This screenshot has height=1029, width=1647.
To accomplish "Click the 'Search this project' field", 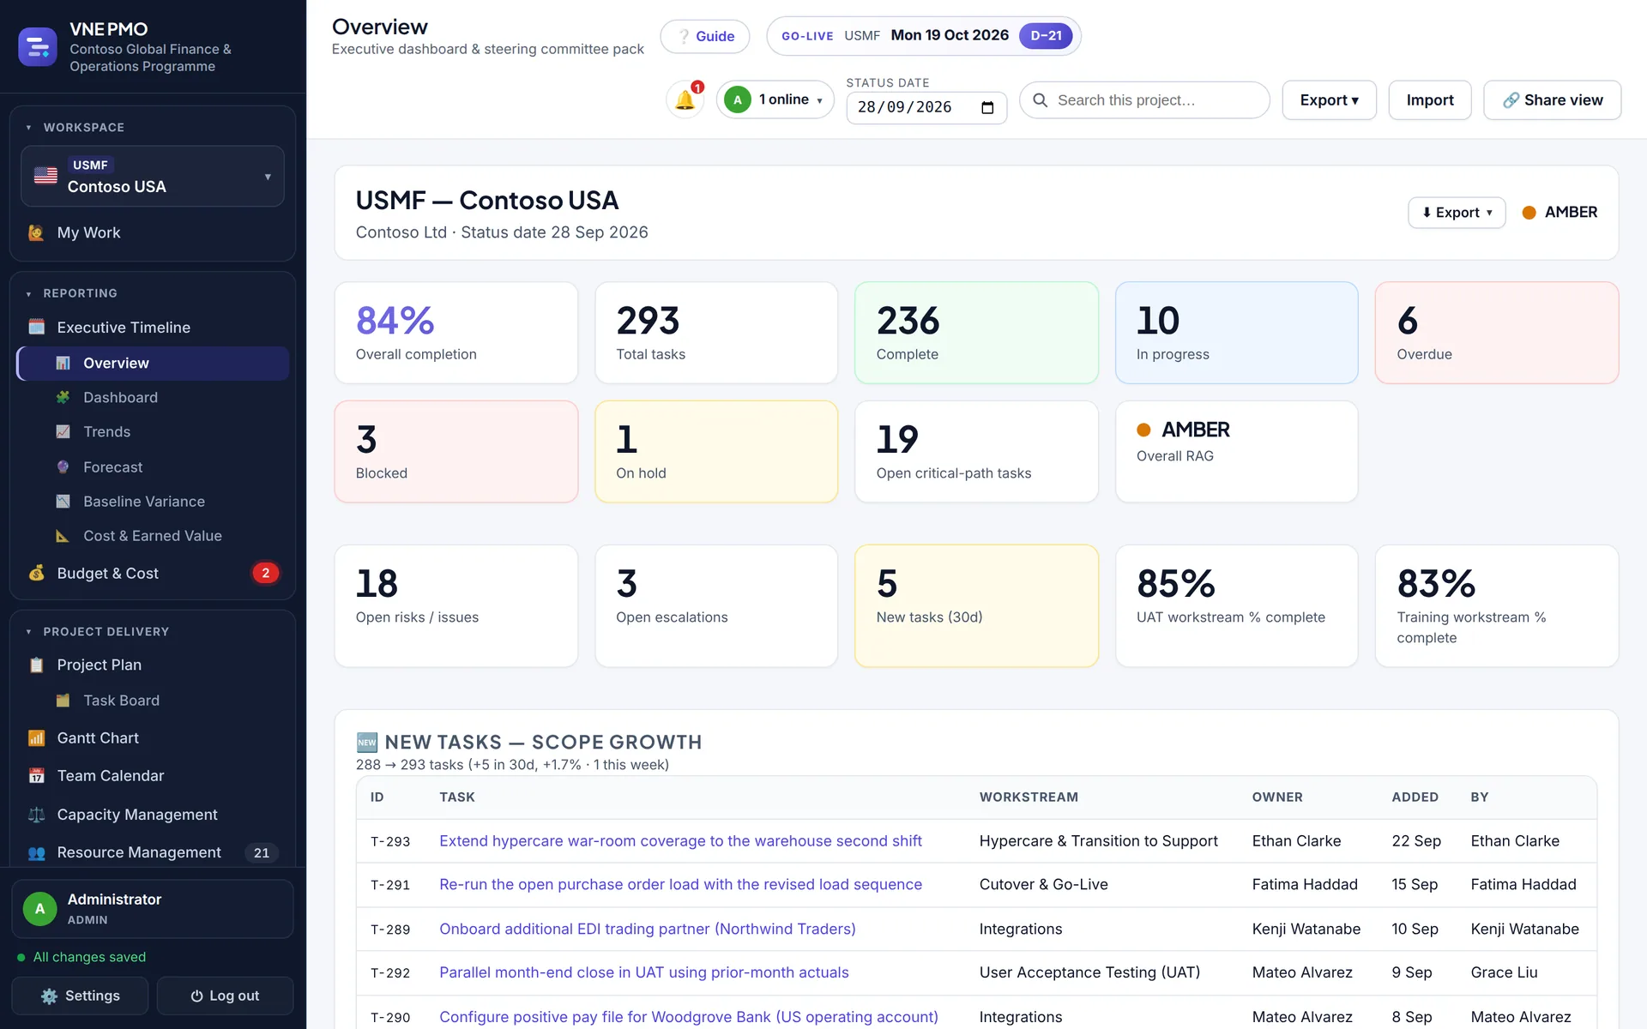I will point(1144,100).
